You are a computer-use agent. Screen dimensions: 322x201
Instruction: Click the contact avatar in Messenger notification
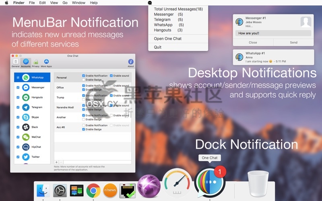(306, 22)
